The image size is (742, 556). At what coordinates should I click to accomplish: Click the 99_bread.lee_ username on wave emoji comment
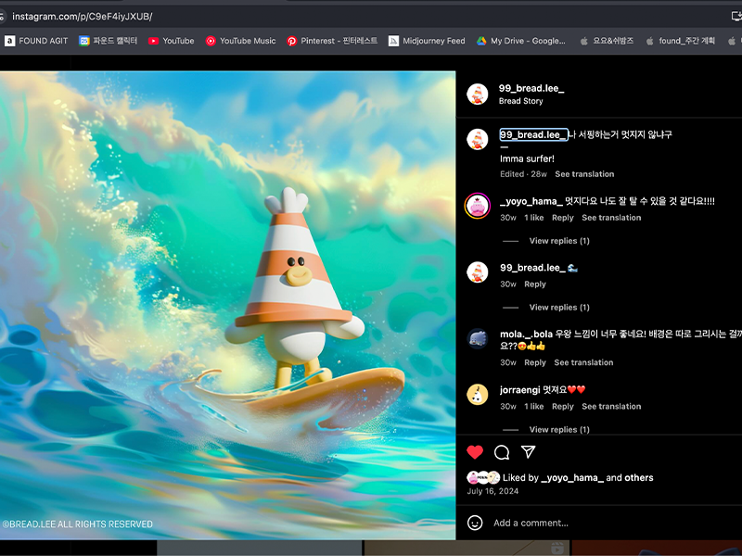tap(532, 268)
